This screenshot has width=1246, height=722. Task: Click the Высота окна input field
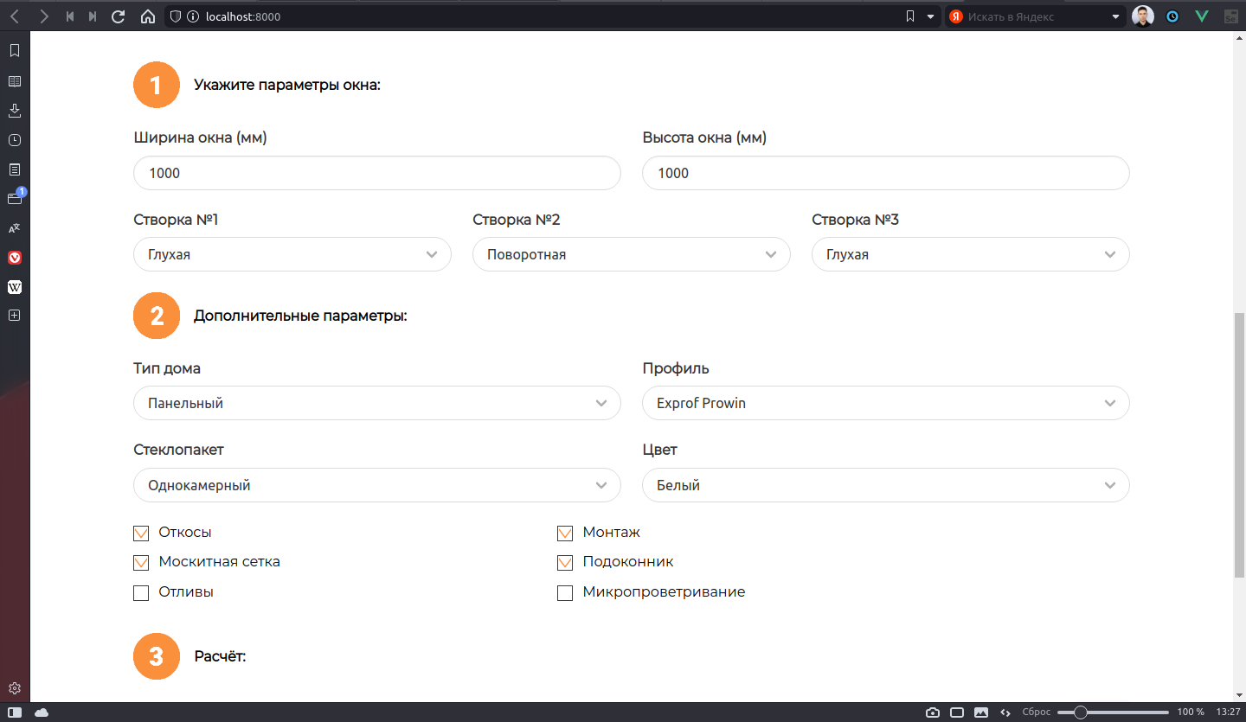(x=886, y=173)
